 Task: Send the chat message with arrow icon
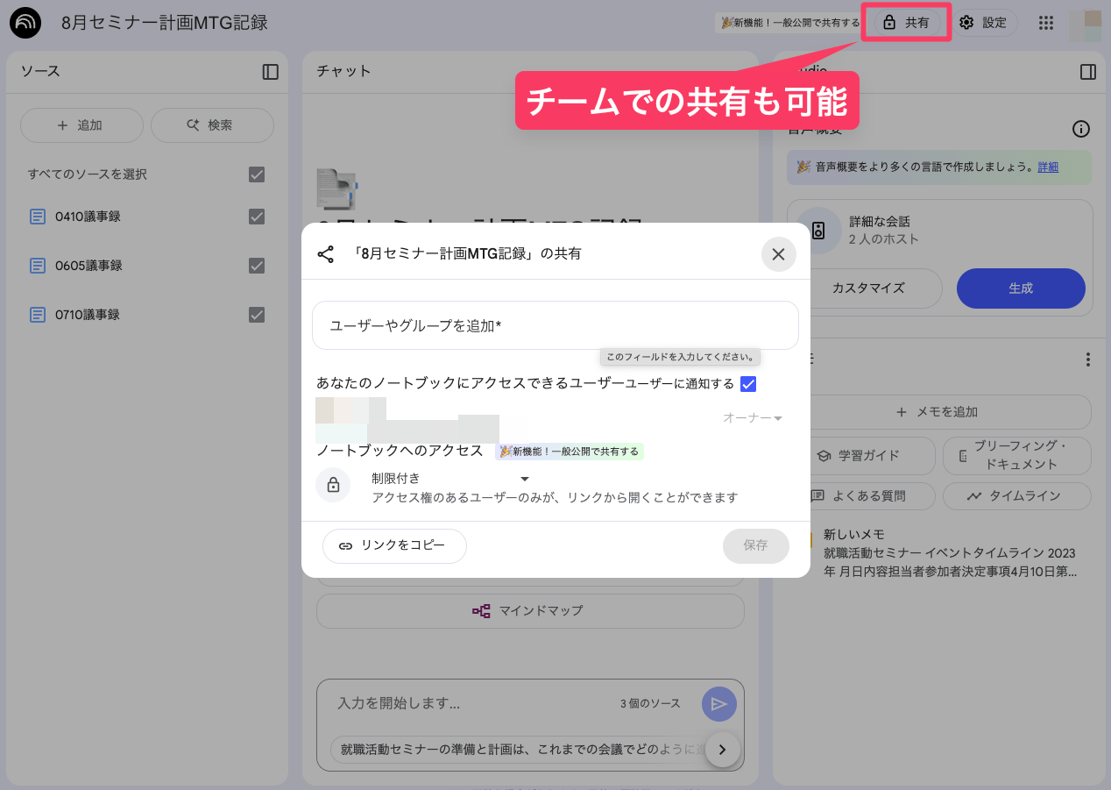coord(718,703)
